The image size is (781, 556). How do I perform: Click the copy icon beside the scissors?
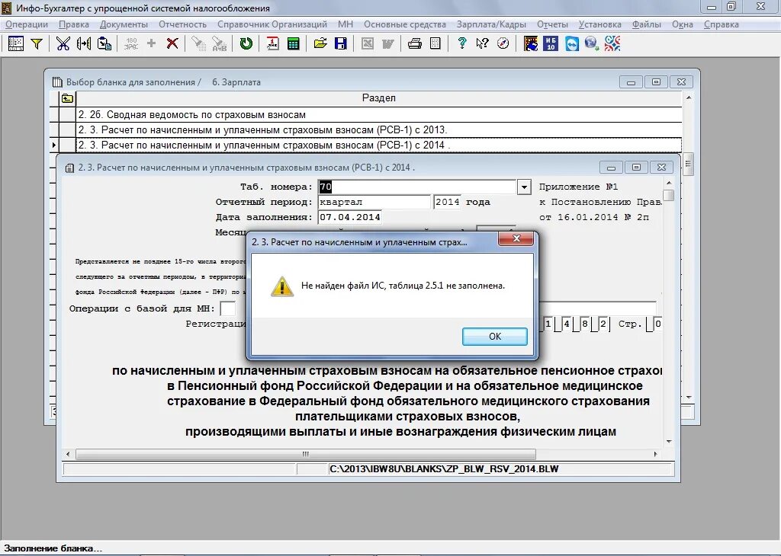point(84,43)
